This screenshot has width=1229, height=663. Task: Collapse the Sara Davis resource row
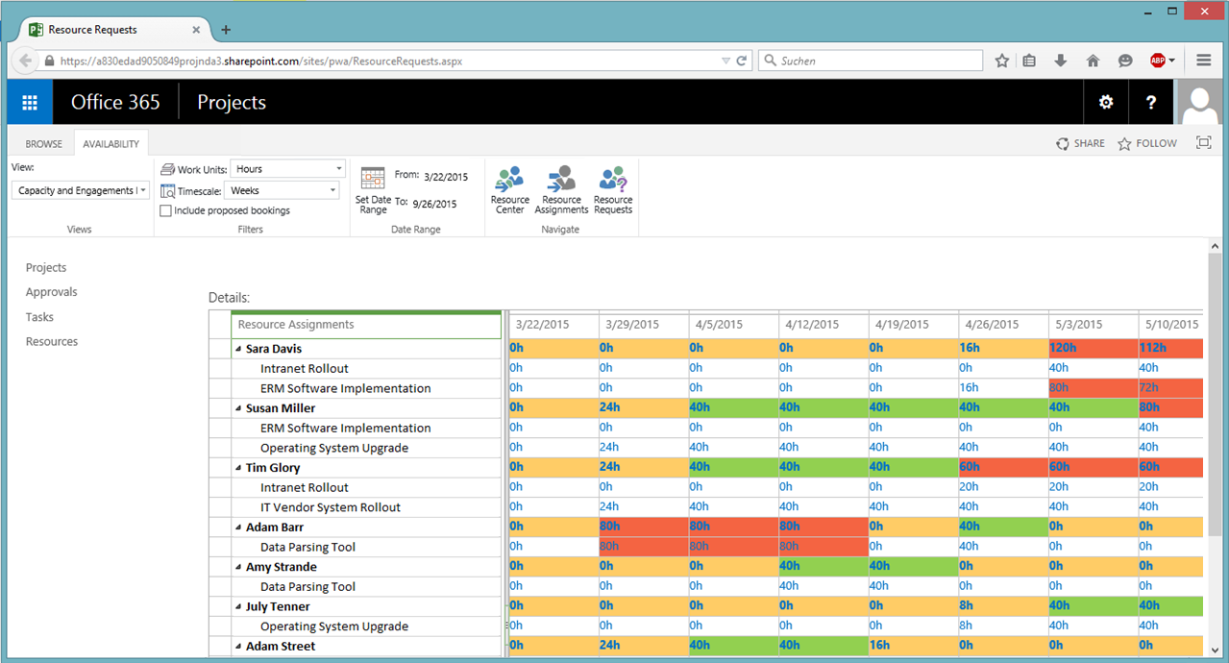pos(238,350)
